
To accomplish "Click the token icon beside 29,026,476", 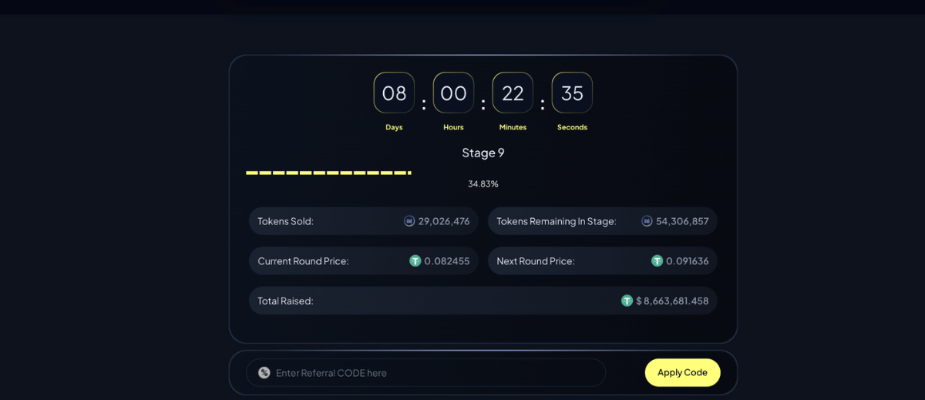I will click(x=409, y=221).
